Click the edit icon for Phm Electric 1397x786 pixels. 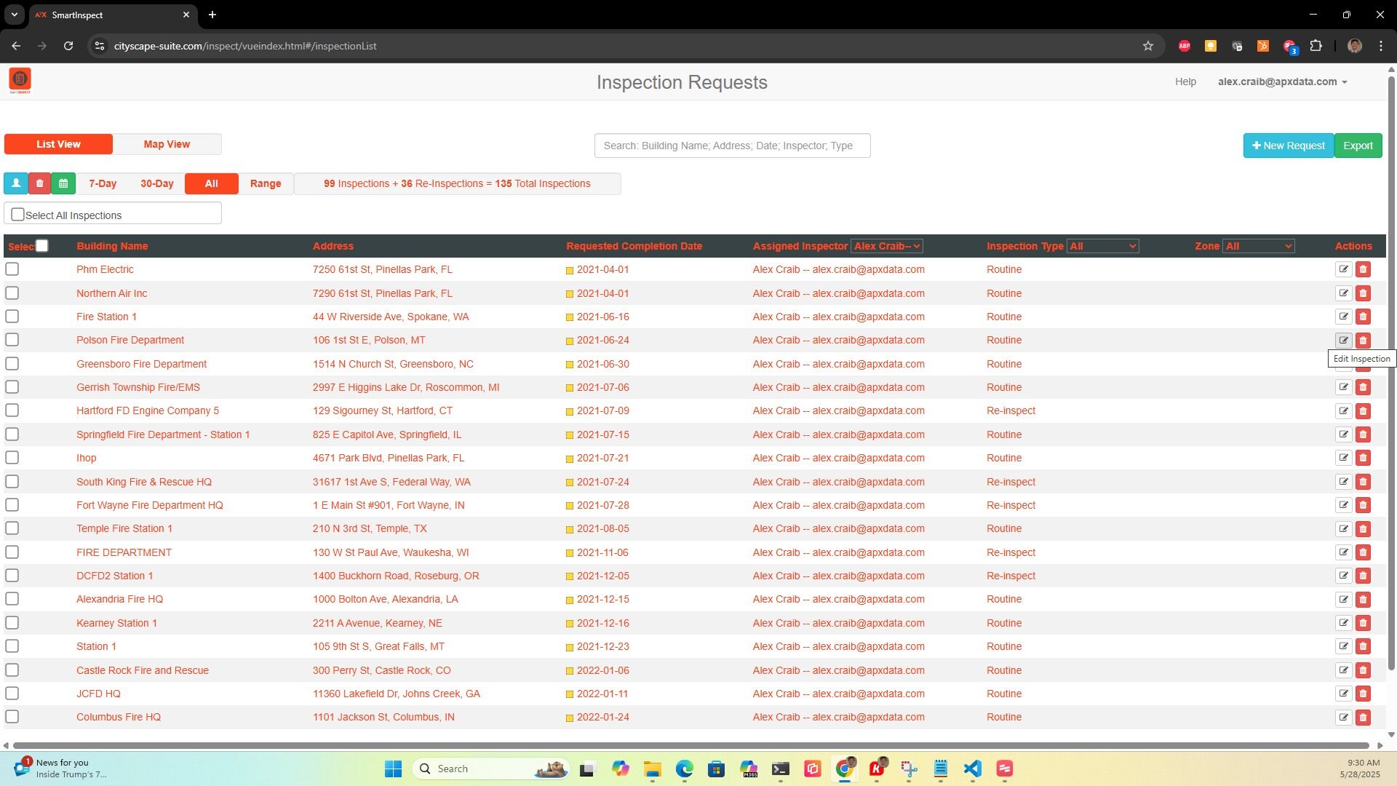coord(1344,269)
